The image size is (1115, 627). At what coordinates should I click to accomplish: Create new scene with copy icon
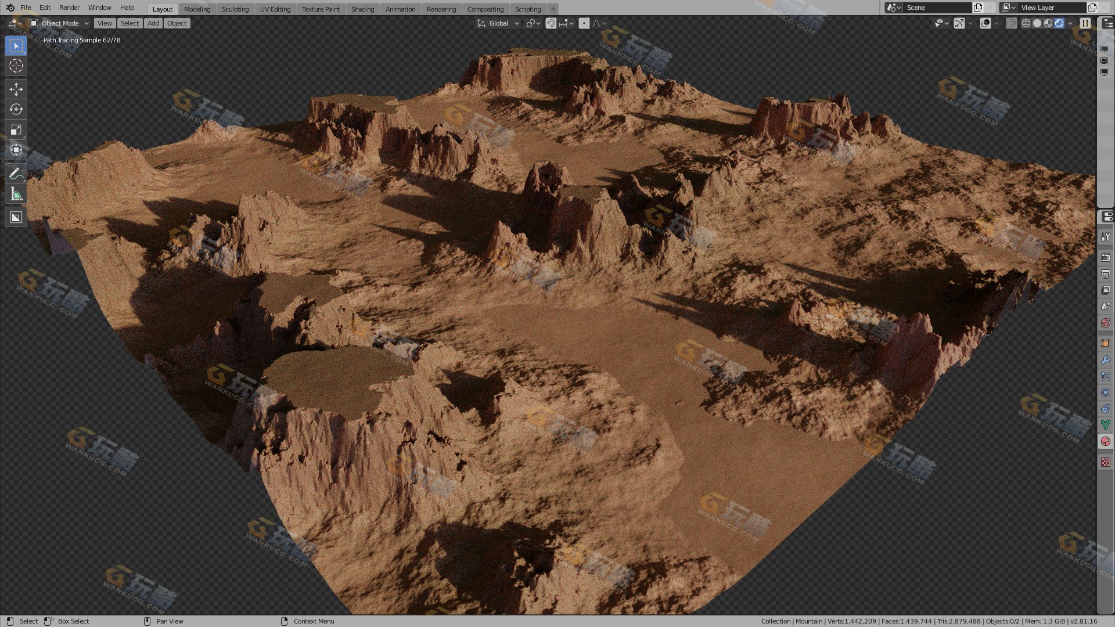(x=978, y=8)
